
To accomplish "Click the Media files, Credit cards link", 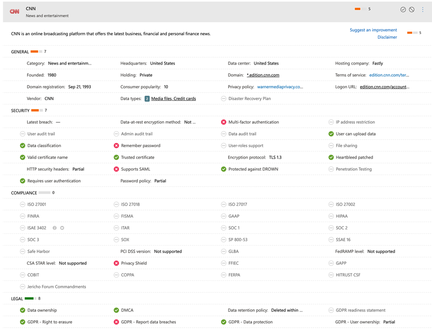I will [x=174, y=99].
